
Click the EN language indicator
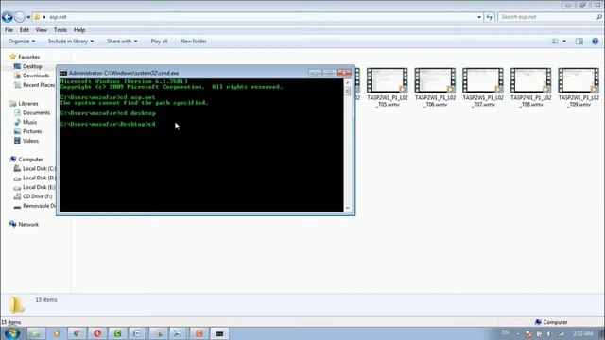506,333
